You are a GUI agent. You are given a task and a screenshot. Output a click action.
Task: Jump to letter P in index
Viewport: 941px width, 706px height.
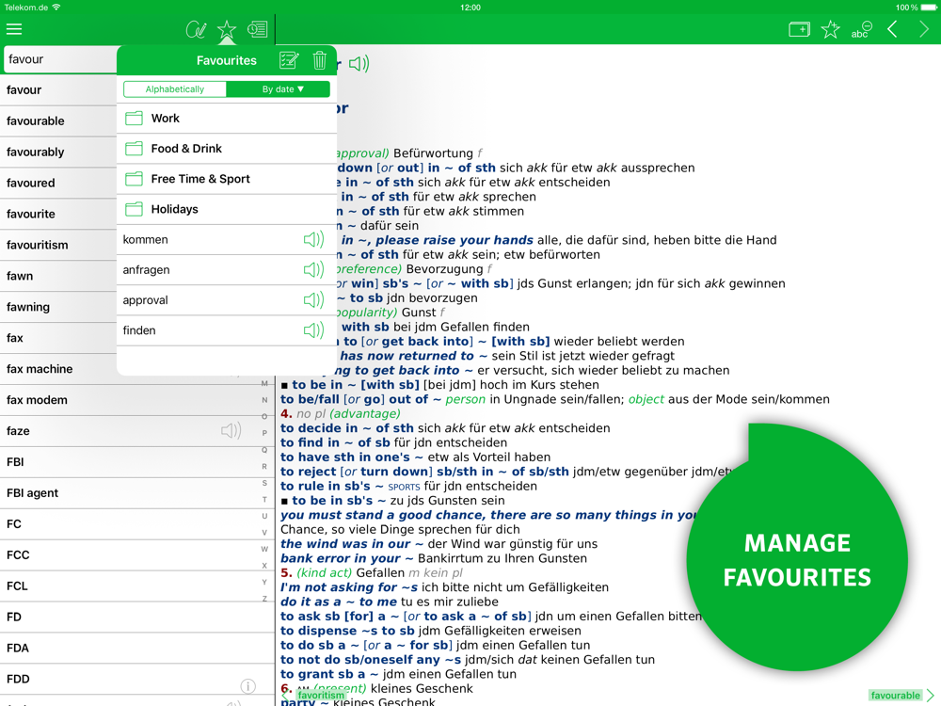(x=264, y=432)
